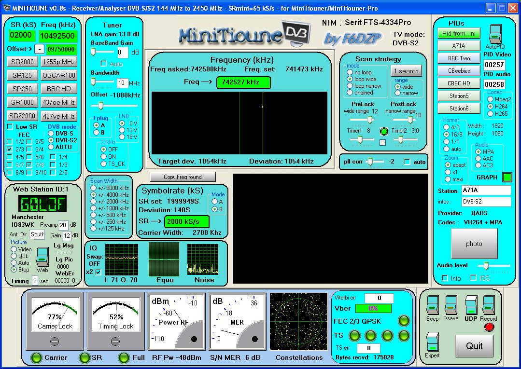Click the red LED below Record
This screenshot has height=369, width=521.
489,327
